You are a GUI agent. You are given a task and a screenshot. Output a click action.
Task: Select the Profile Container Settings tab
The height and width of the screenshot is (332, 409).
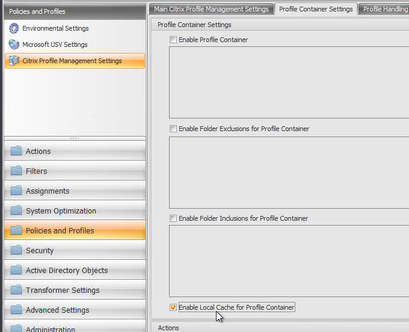316,9
